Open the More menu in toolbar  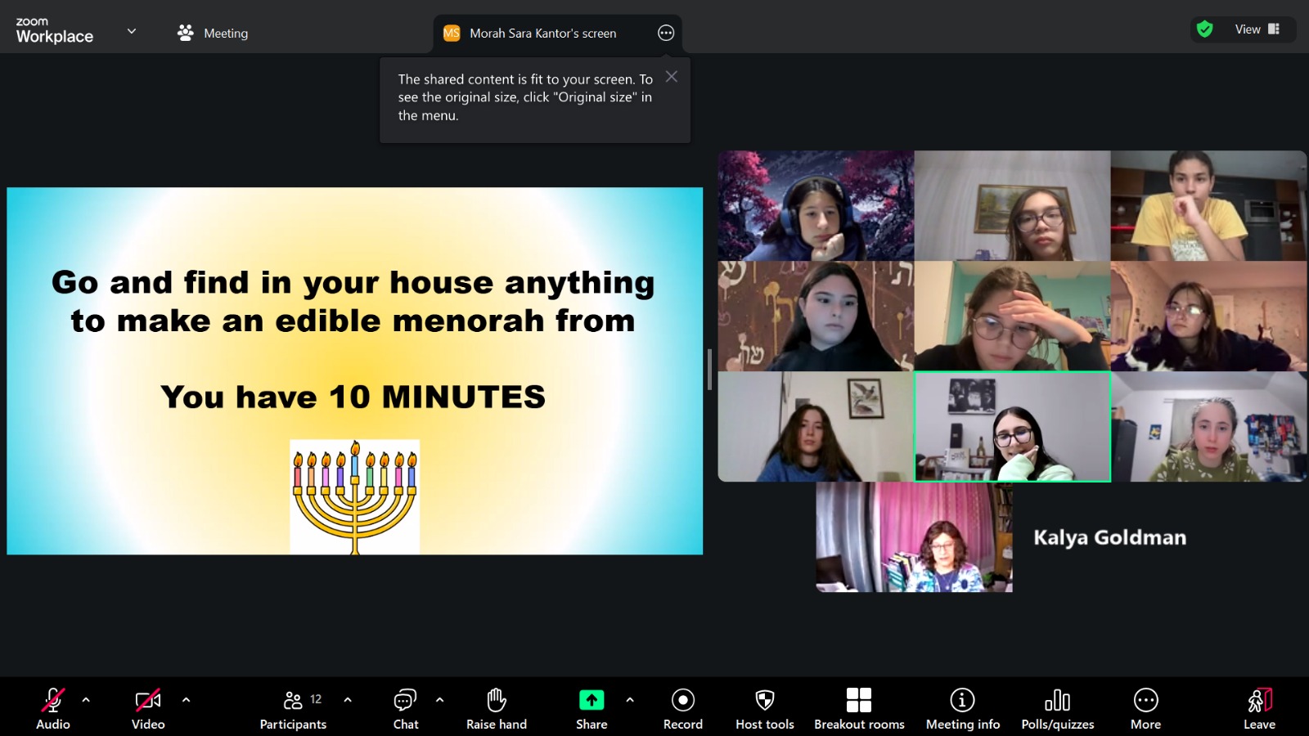click(x=1145, y=708)
